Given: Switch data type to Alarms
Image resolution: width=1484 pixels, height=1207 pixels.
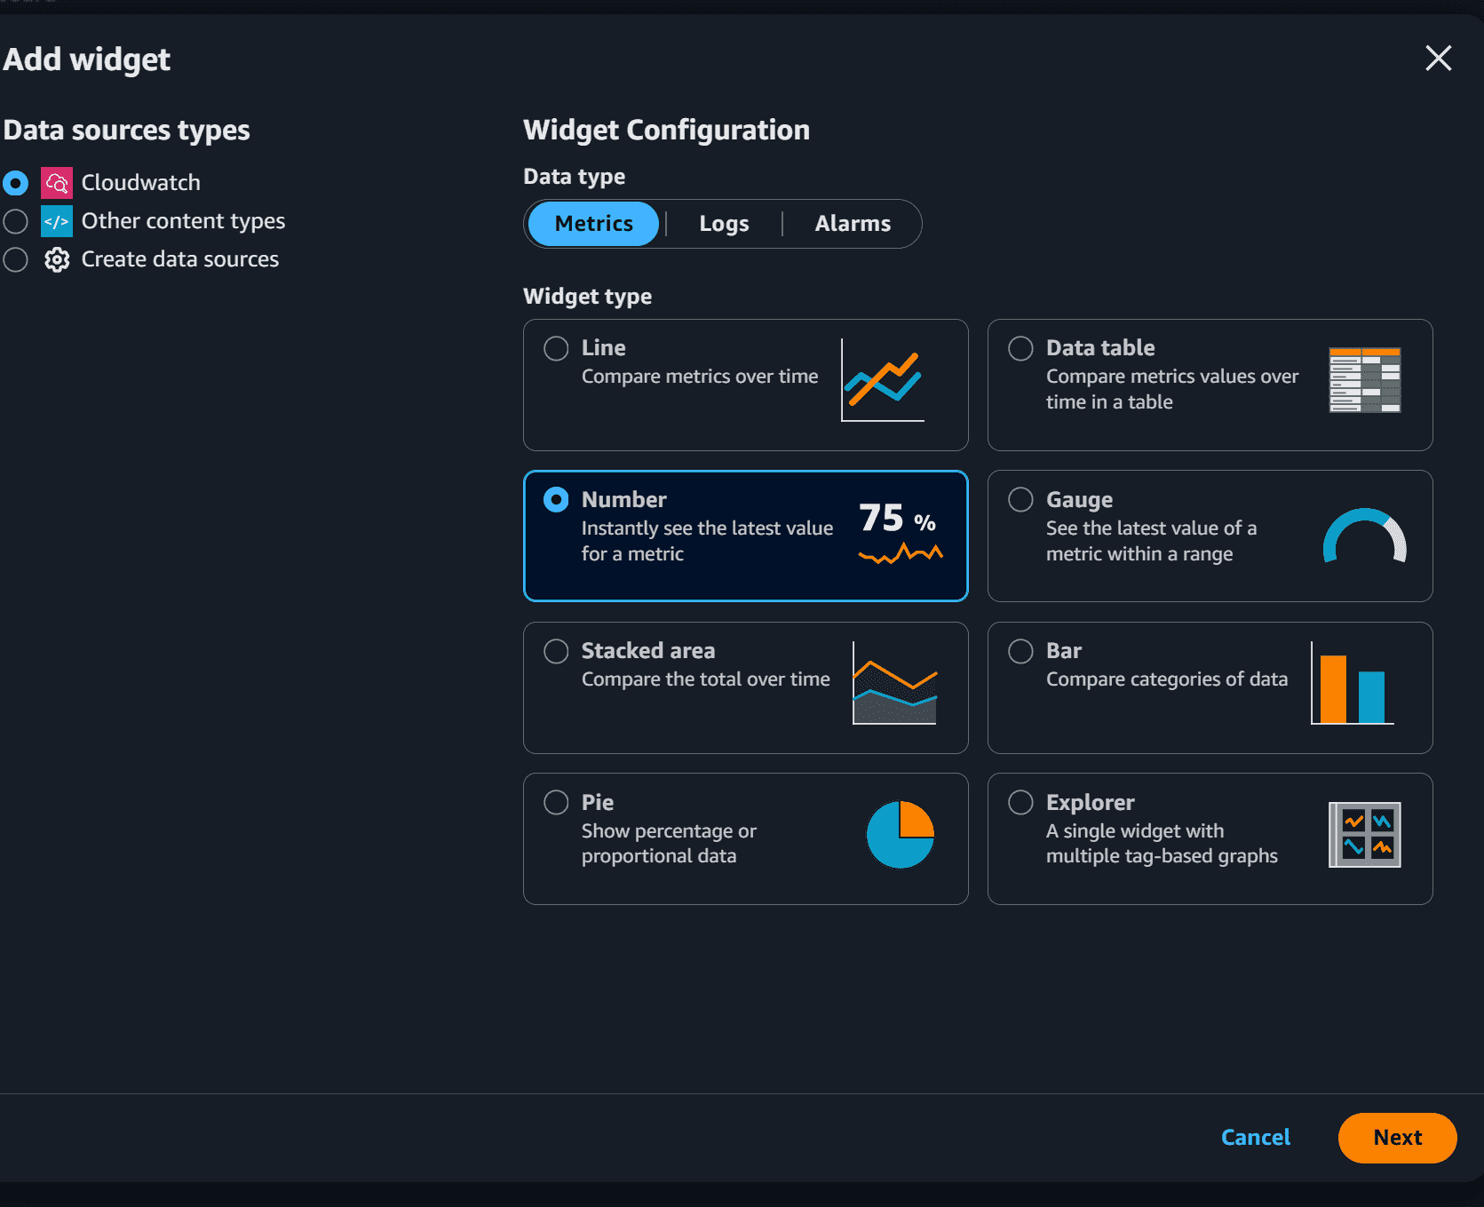Looking at the screenshot, I should tap(853, 224).
